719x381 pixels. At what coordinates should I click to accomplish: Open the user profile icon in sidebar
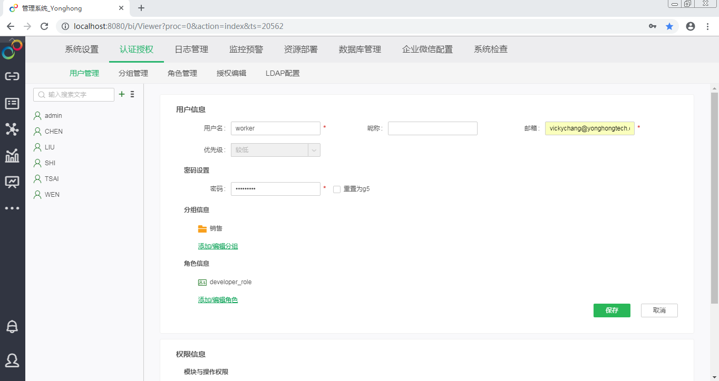tap(12, 360)
